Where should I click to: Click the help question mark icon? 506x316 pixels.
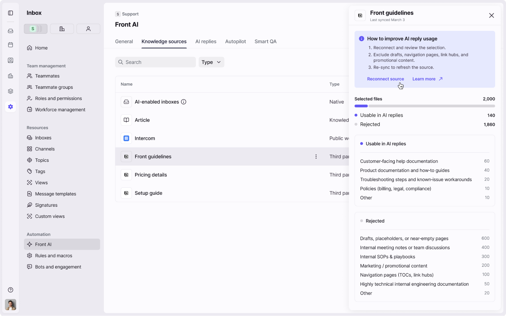(10, 290)
